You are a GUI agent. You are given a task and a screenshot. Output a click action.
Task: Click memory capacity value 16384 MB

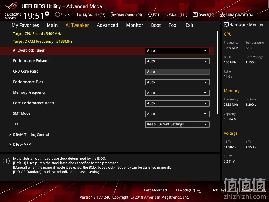point(231,119)
